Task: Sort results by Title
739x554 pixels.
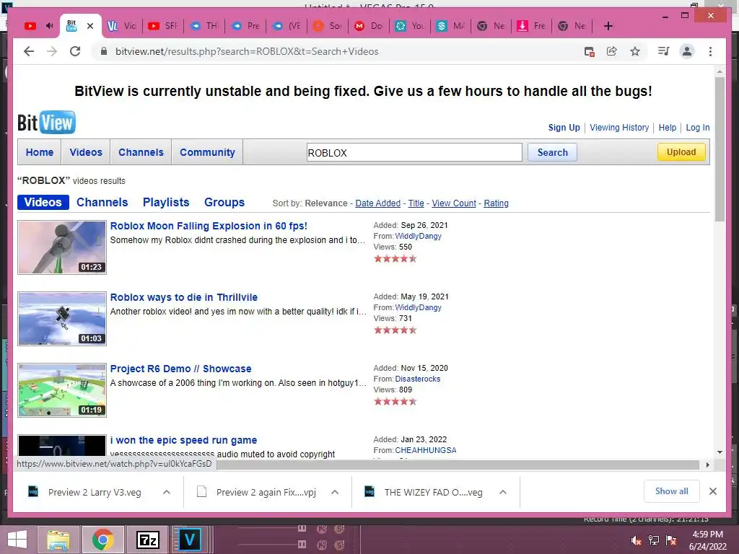Action: pyautogui.click(x=416, y=203)
